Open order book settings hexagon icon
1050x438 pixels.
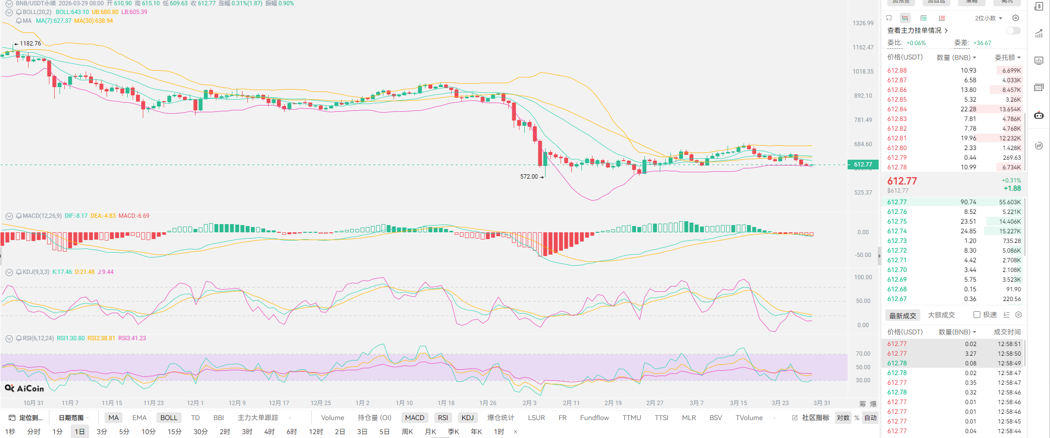pos(1016,18)
